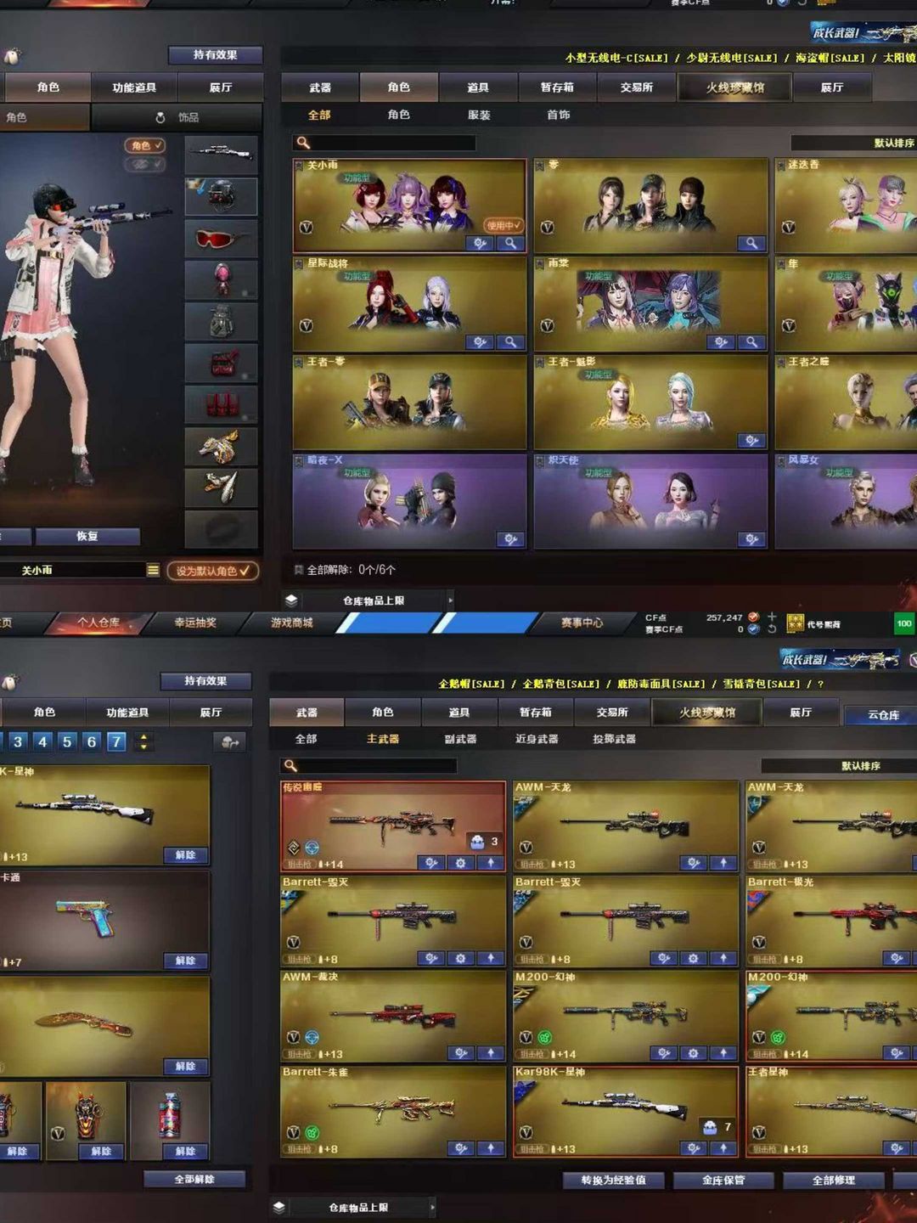Click the 全部修理 button
917x1223 pixels.
[834, 1180]
